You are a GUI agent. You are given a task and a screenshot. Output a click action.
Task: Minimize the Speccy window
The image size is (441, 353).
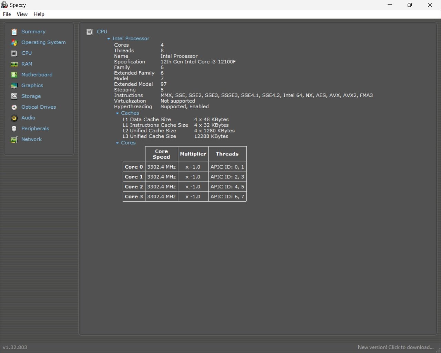(x=390, y=5)
